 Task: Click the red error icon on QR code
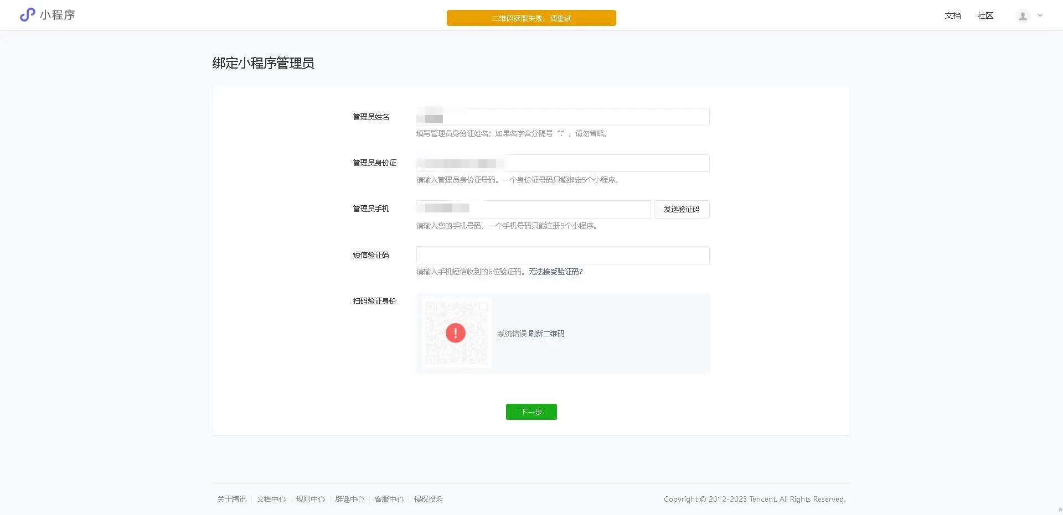click(456, 333)
